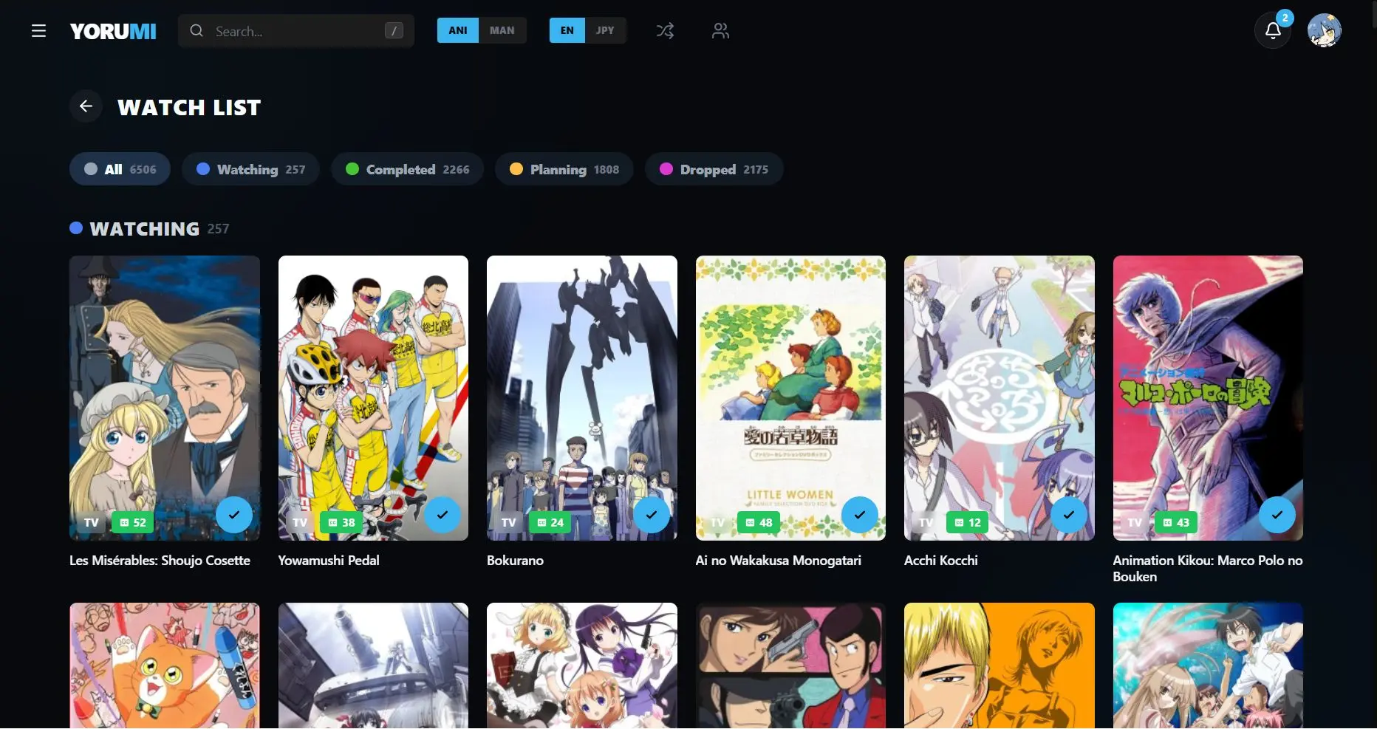Select the Planning filter tab

564,169
